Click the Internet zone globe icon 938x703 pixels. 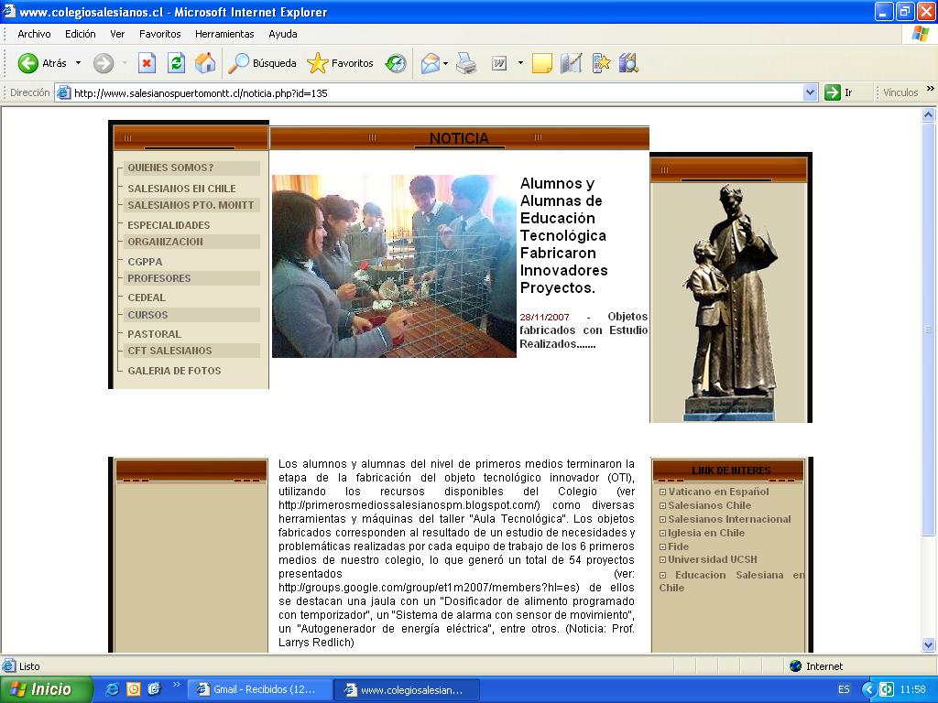(x=796, y=666)
